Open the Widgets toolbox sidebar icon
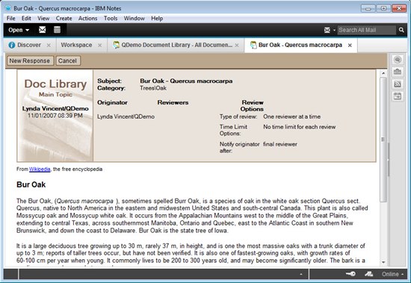411x283 pixels. [398, 72]
